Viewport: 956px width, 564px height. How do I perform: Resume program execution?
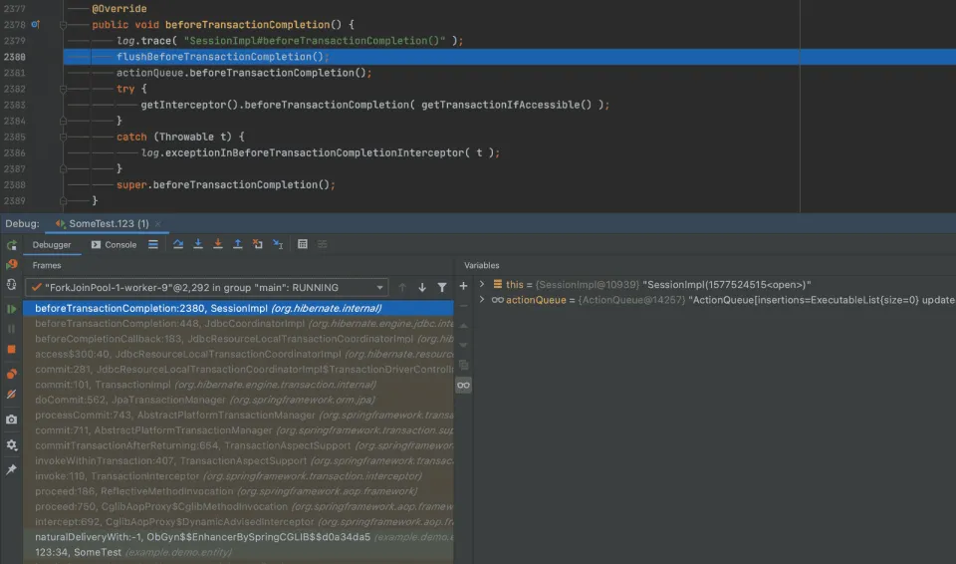tap(12, 309)
